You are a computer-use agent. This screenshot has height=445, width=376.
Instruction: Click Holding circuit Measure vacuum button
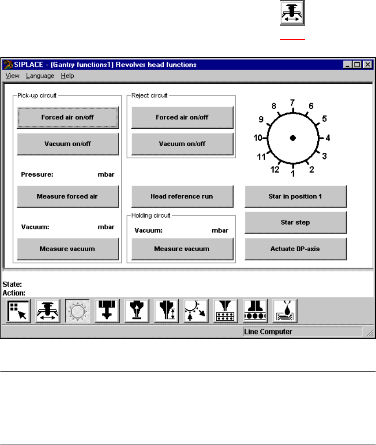(182, 249)
